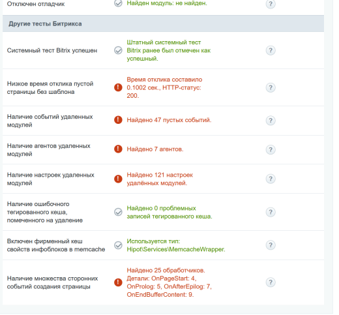
Task: Select 'Наличие множества сторонних событий' label
Action: pyautogui.click(x=52, y=282)
